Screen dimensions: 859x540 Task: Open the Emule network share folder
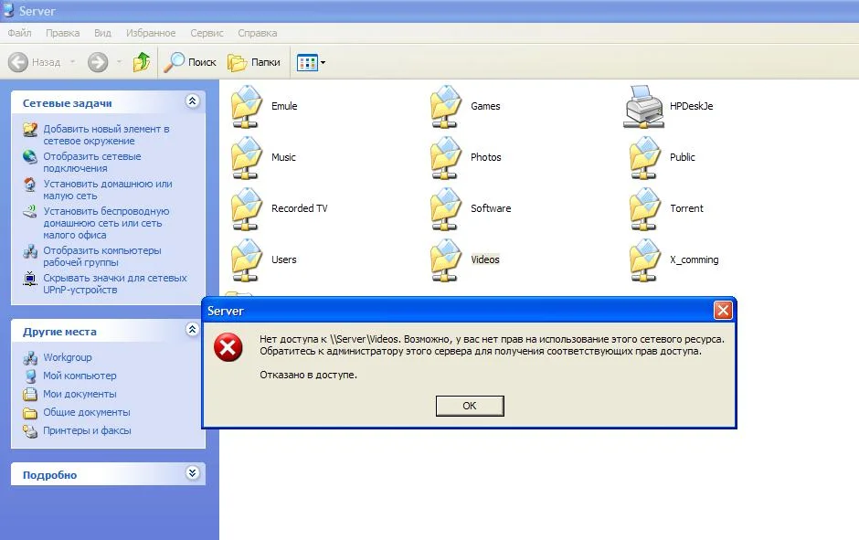pos(247,106)
